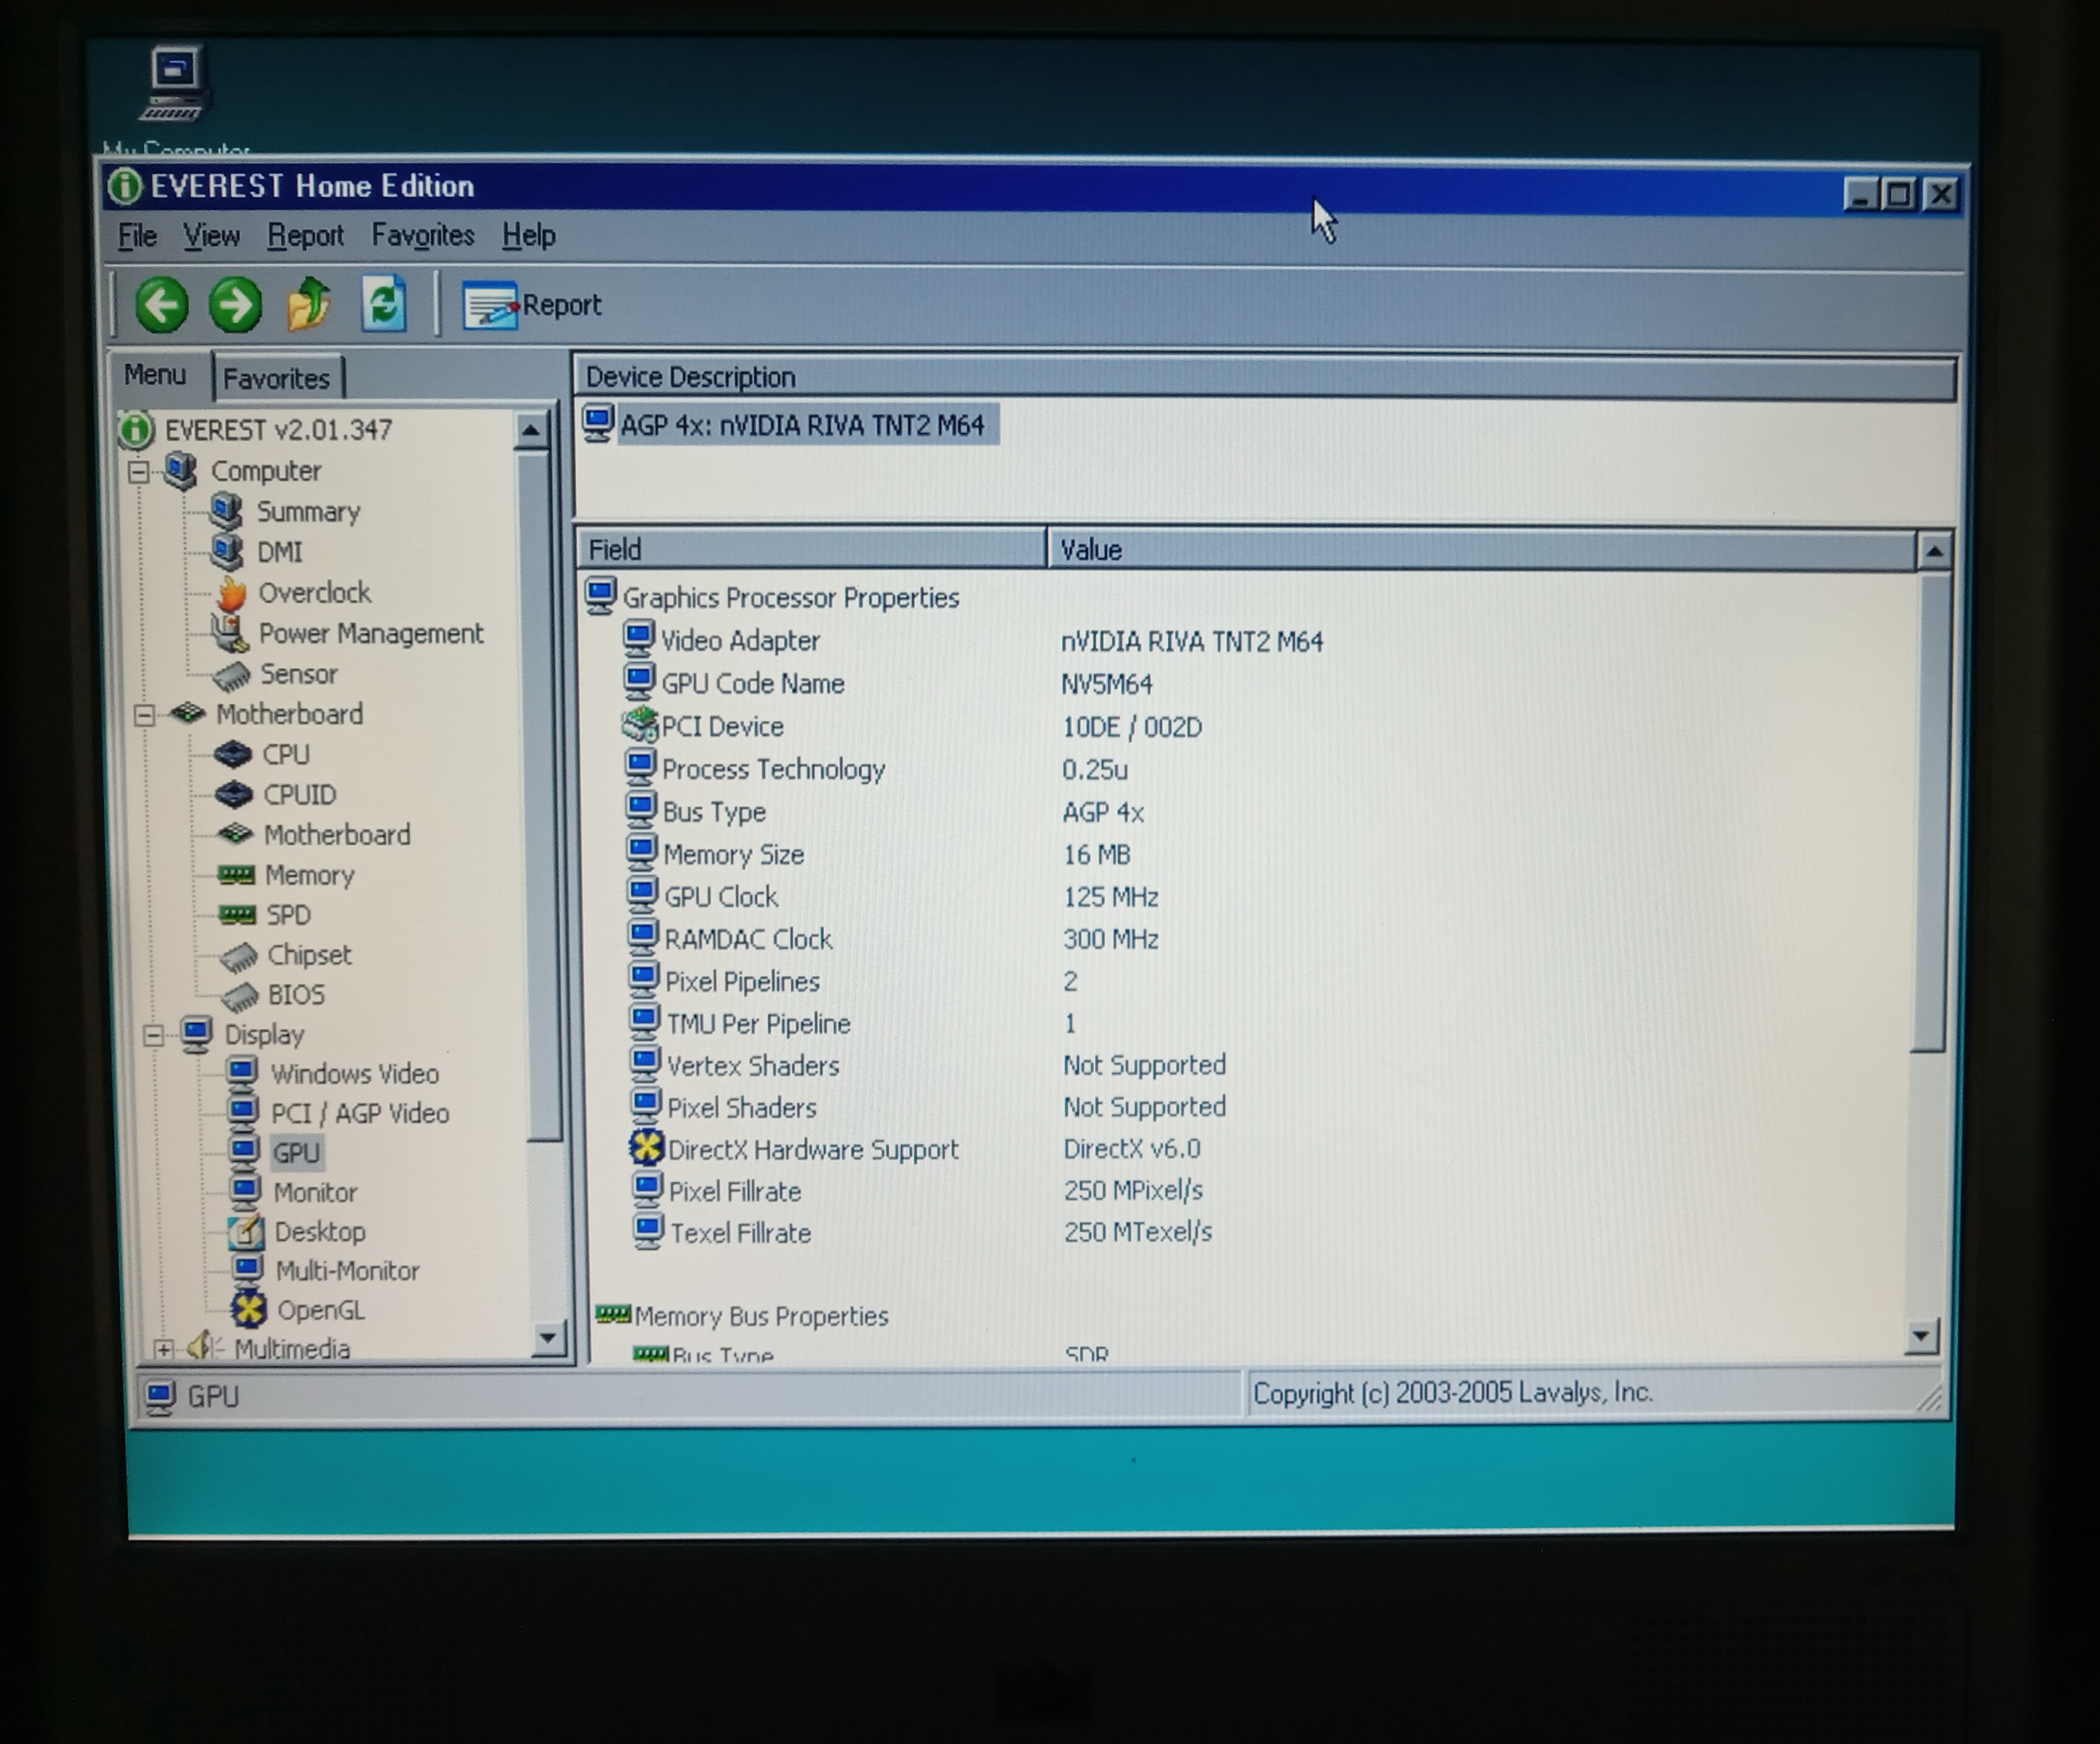2100x1744 pixels.
Task: Select the AGP 4x nVIDIA RIVA TNT2 M64 device
Action: pyautogui.click(x=801, y=426)
